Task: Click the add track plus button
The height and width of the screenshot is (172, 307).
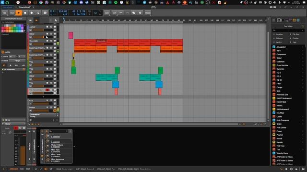Action: pyautogui.click(x=43, y=97)
